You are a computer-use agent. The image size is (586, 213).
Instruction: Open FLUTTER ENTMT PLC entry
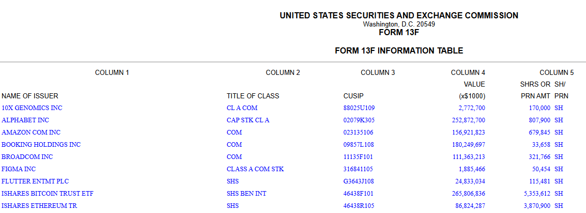tap(35, 181)
